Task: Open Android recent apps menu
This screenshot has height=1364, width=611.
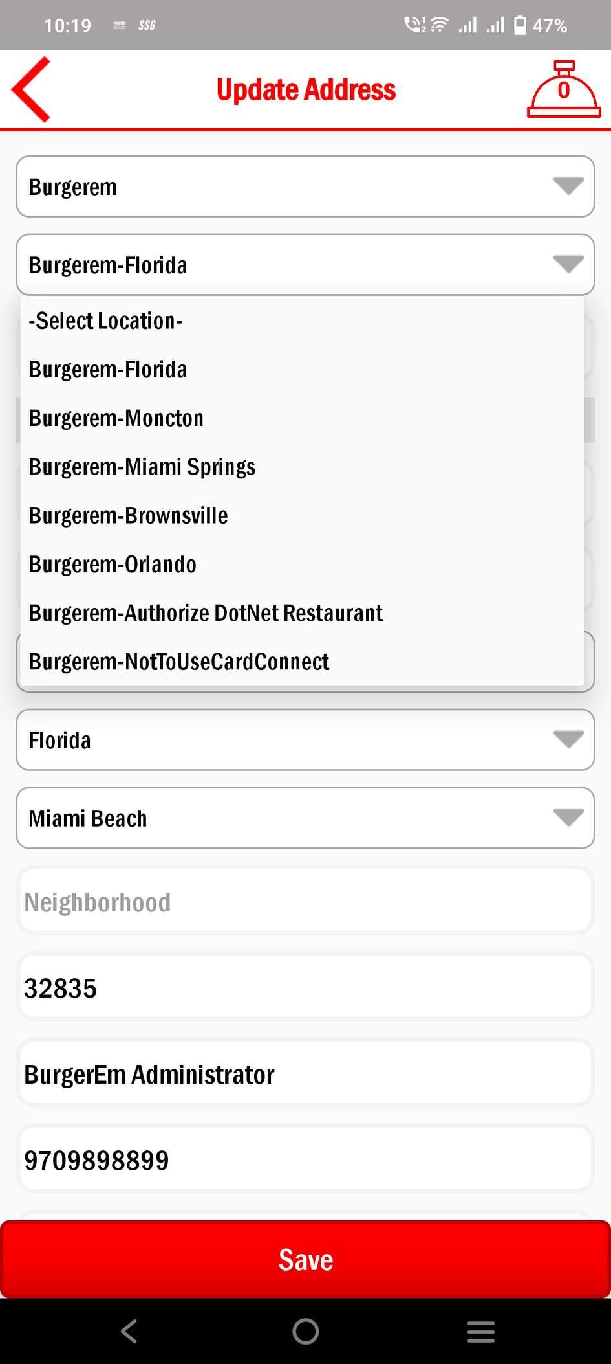Action: (480, 1332)
